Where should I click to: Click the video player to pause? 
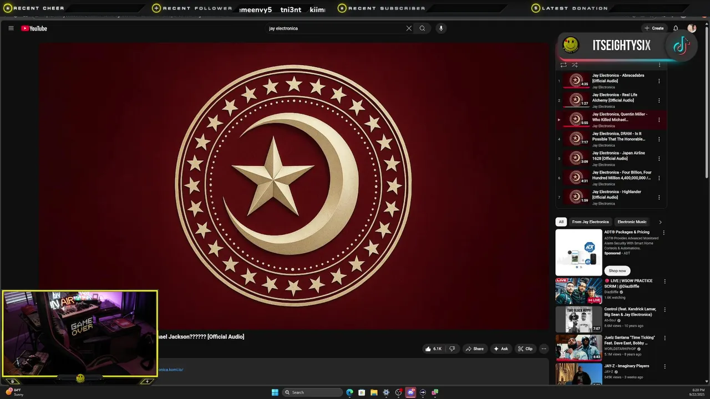294,186
